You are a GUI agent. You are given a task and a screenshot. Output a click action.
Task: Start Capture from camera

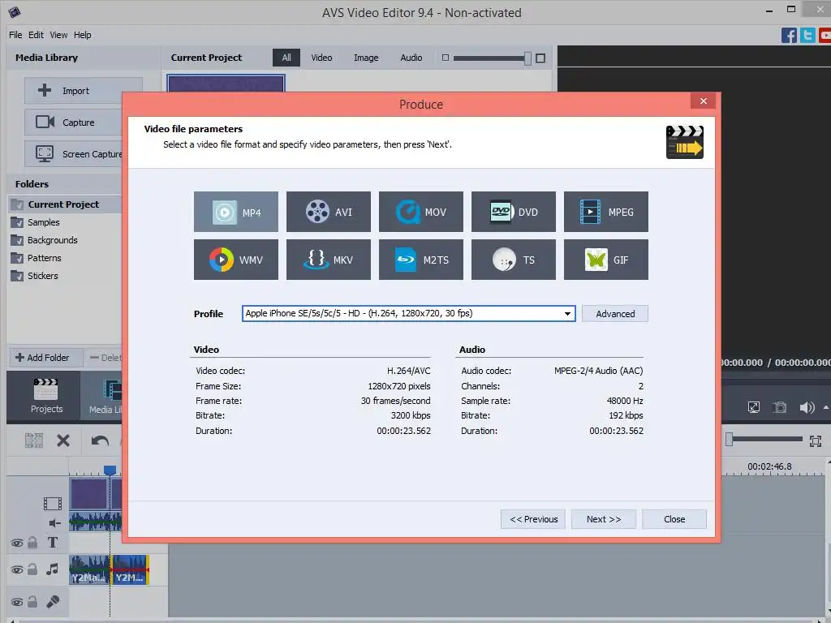pos(74,122)
